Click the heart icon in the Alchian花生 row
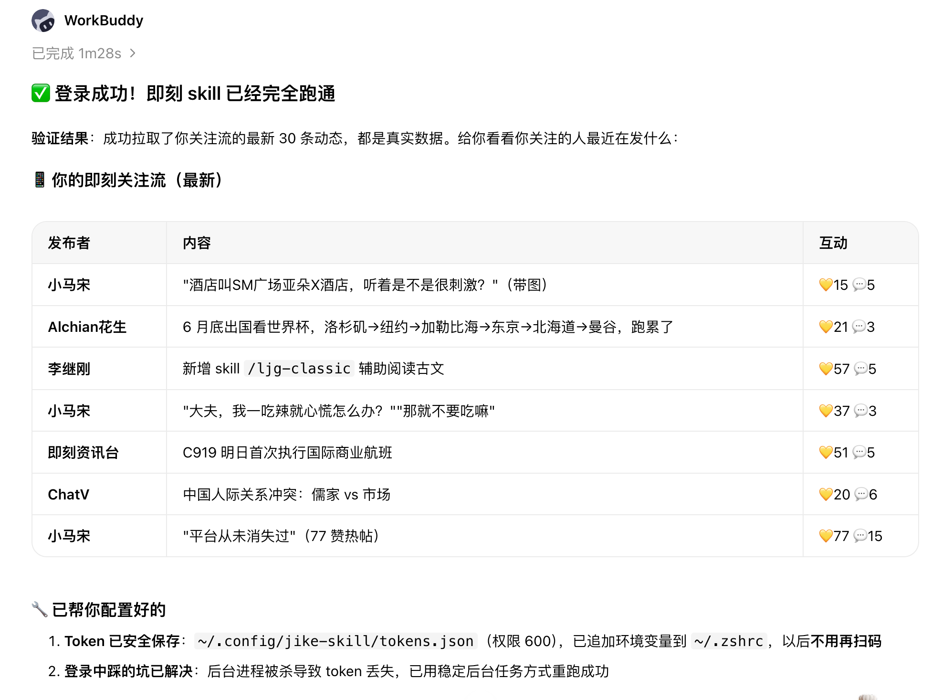Image resolution: width=942 pixels, height=700 pixels. point(826,327)
